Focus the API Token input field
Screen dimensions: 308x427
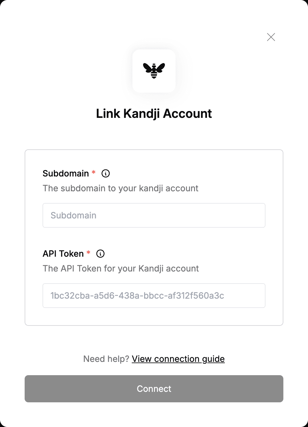154,296
